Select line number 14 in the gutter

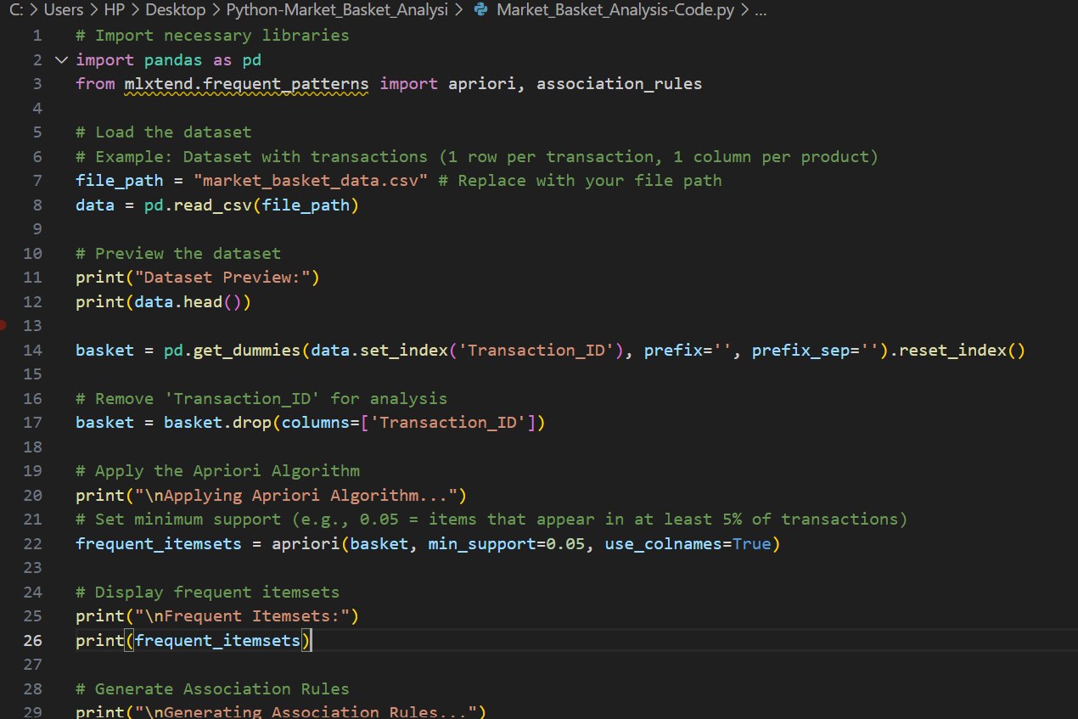pyautogui.click(x=32, y=350)
